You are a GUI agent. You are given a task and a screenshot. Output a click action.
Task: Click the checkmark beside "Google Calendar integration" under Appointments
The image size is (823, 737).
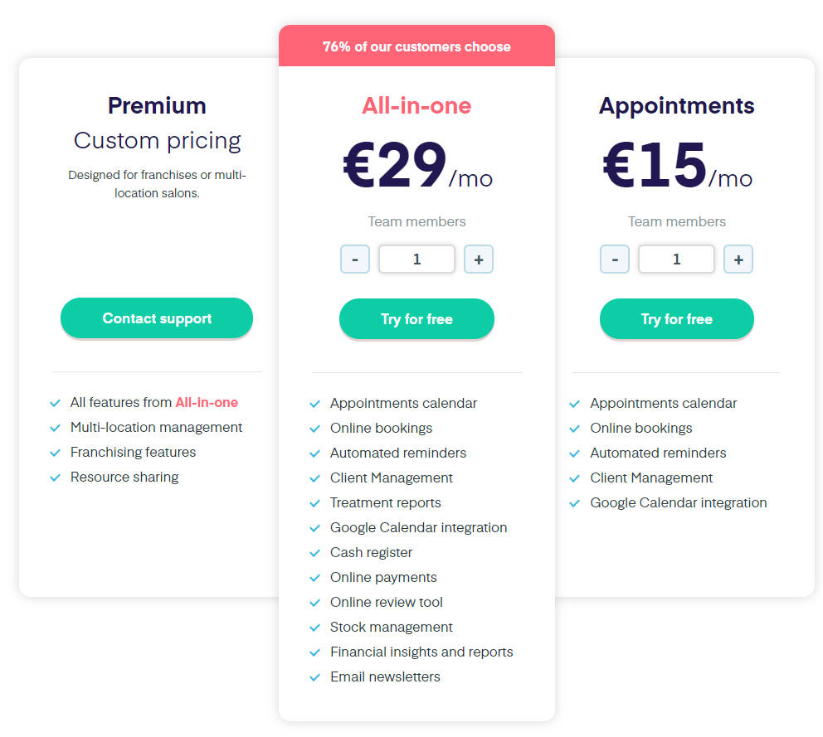(x=575, y=502)
